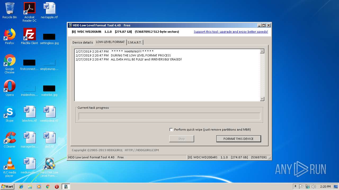Launch VLC media player shortcut

pos(10,167)
